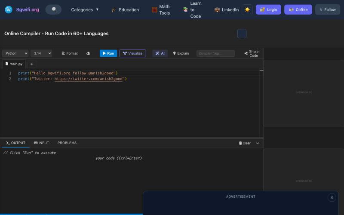
Task: Click the Coffee button
Action: pyautogui.click(x=298, y=9)
